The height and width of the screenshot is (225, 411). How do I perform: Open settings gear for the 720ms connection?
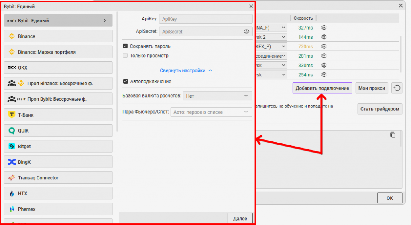[x=324, y=46]
